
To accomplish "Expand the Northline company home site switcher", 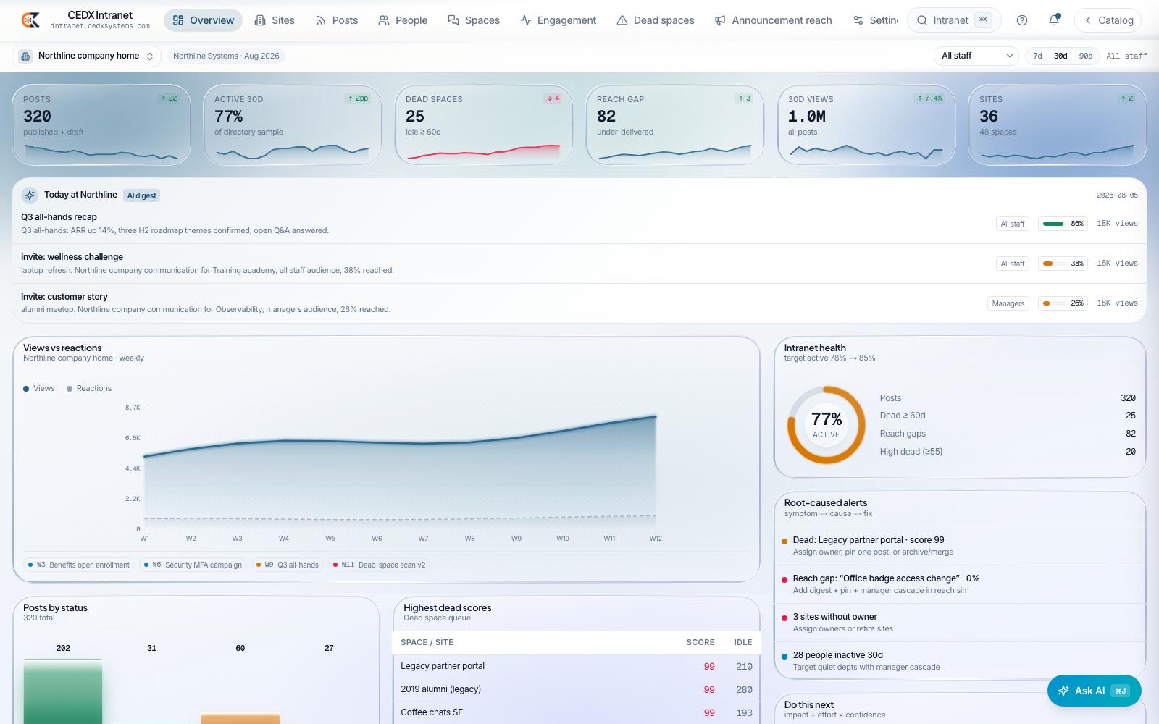I will pyautogui.click(x=86, y=56).
